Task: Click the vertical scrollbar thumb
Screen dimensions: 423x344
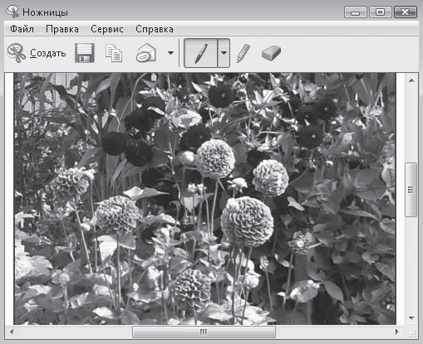Action: [411, 190]
